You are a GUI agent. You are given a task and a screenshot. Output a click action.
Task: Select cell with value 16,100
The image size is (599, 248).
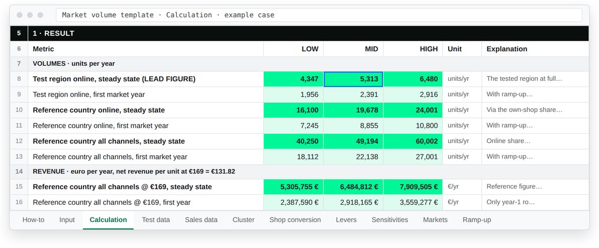(293, 110)
